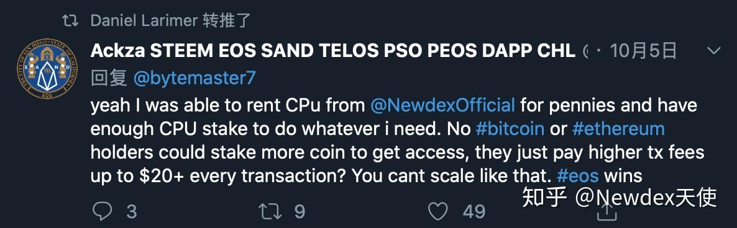Open the #bitcoin hashtag
This screenshot has width=737, height=228.
(510, 129)
